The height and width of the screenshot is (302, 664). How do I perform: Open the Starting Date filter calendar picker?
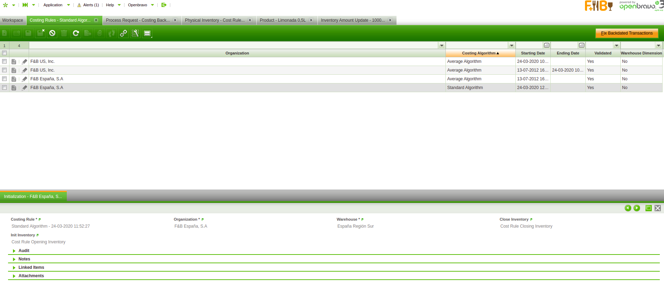[x=547, y=45]
